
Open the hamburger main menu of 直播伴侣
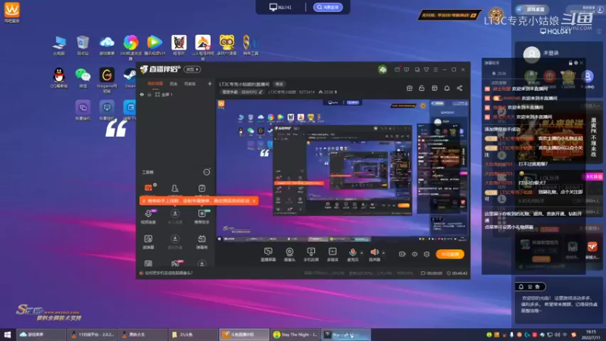tap(436, 70)
